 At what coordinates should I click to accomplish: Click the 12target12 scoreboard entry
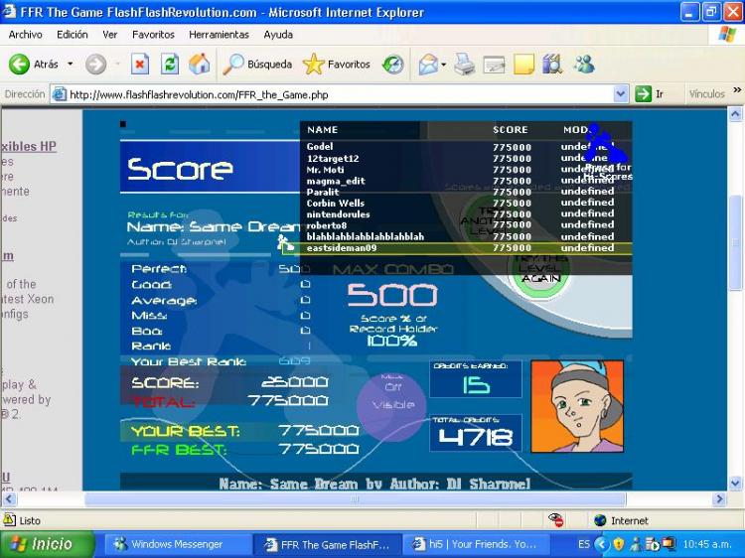[x=333, y=158]
